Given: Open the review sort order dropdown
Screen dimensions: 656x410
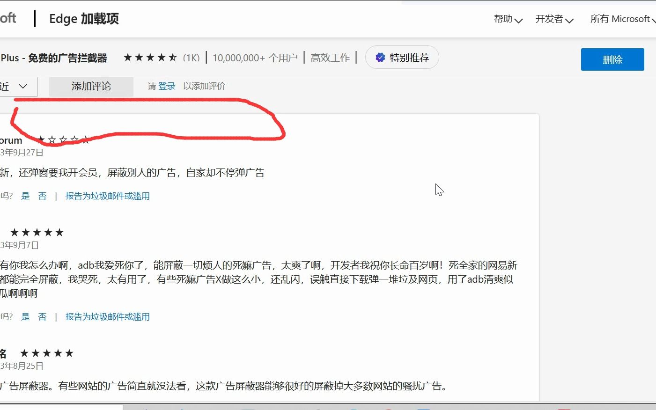Looking at the screenshot, I should click(x=18, y=86).
